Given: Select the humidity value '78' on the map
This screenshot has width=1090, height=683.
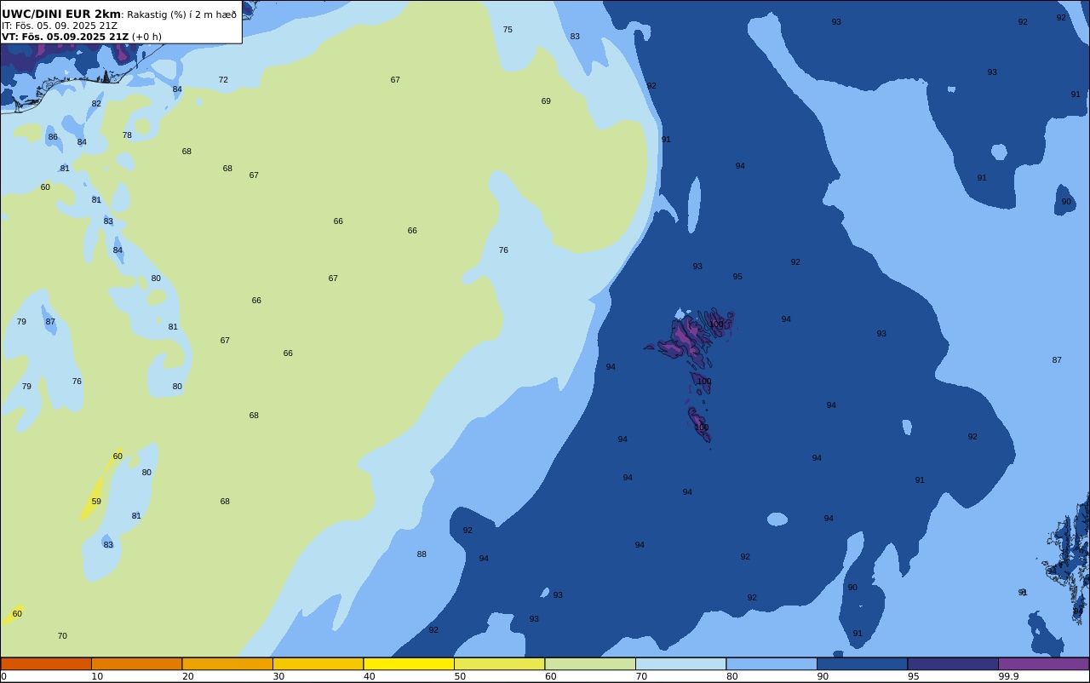Looking at the screenshot, I should [x=127, y=135].
